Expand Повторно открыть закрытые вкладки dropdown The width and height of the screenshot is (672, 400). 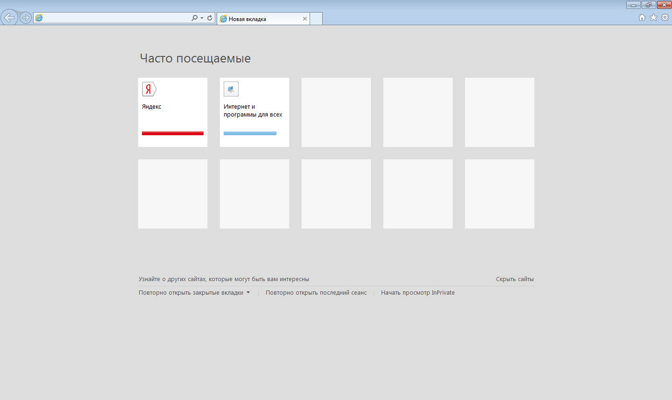click(248, 293)
